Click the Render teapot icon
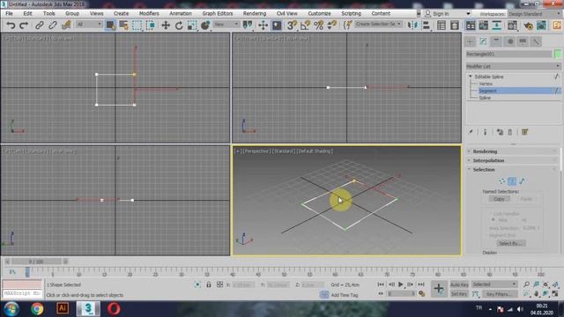 tap(528, 26)
